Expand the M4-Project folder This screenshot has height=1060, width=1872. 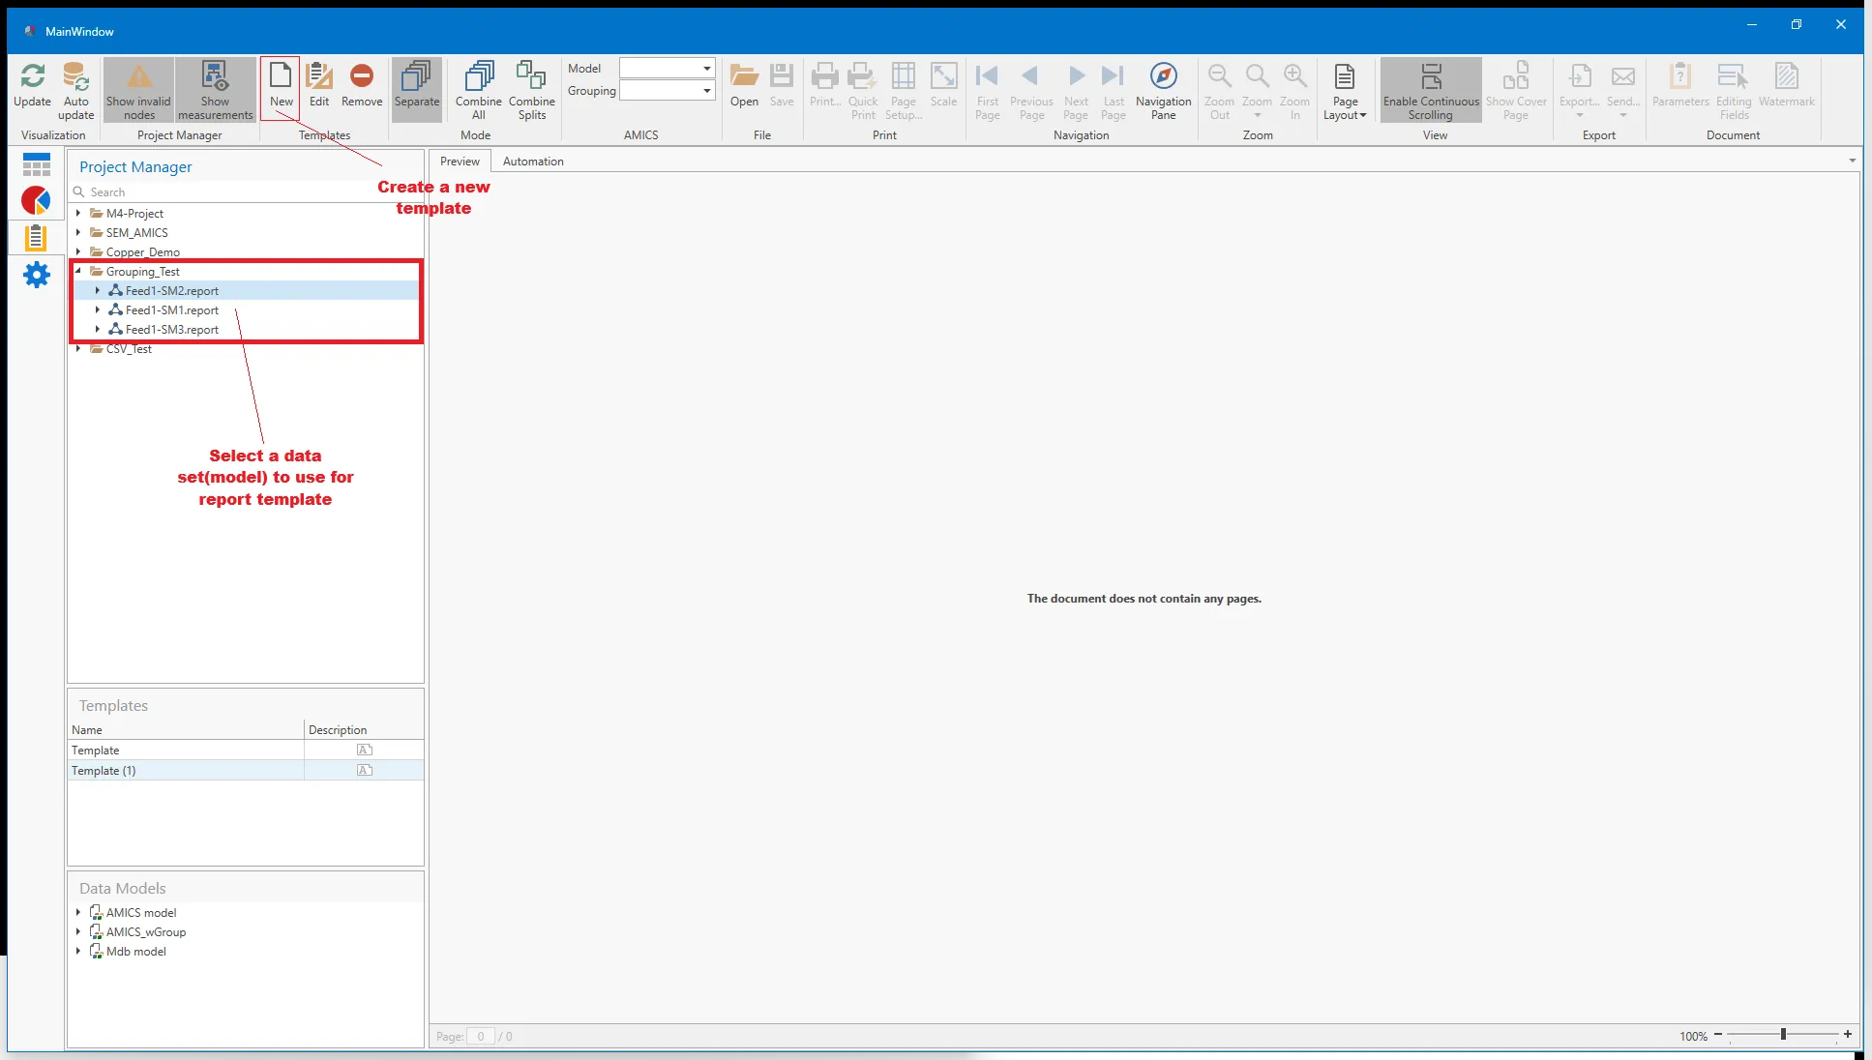coord(78,213)
